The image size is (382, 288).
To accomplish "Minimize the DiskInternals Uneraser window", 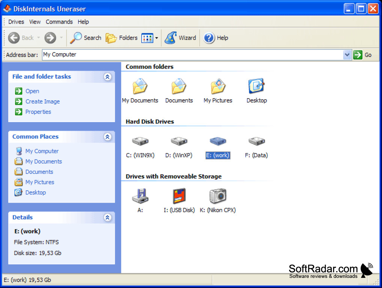I will point(349,9).
